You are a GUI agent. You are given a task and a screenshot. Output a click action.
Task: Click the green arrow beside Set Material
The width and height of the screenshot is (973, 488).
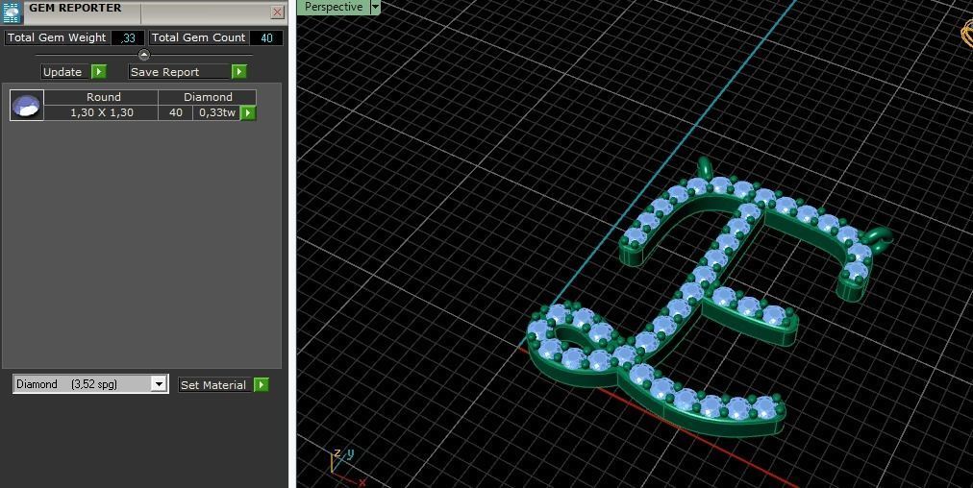click(x=262, y=385)
